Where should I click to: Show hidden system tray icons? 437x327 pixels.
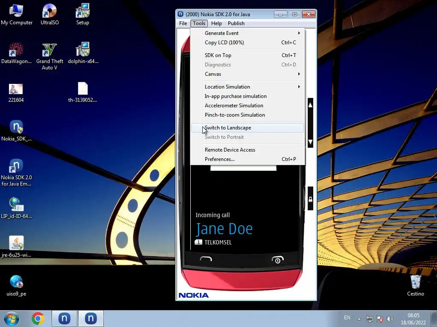click(x=359, y=319)
